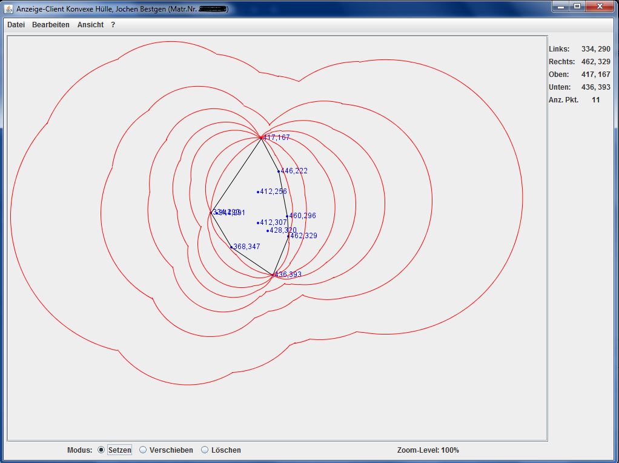This screenshot has height=463, width=619.
Task: Select the point labeled 368,347
Action: coord(231,247)
